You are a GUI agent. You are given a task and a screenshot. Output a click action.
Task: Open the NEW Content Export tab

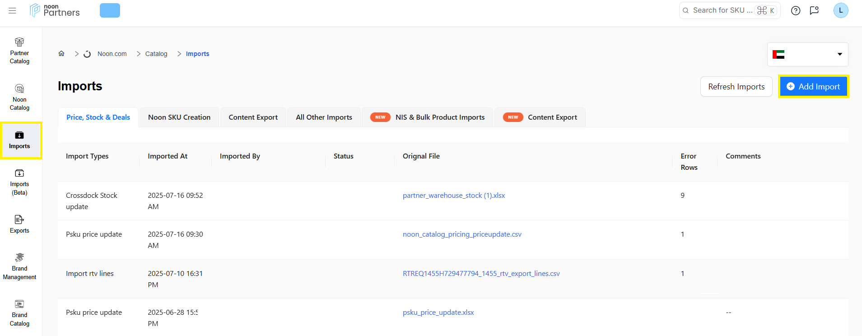click(x=540, y=117)
